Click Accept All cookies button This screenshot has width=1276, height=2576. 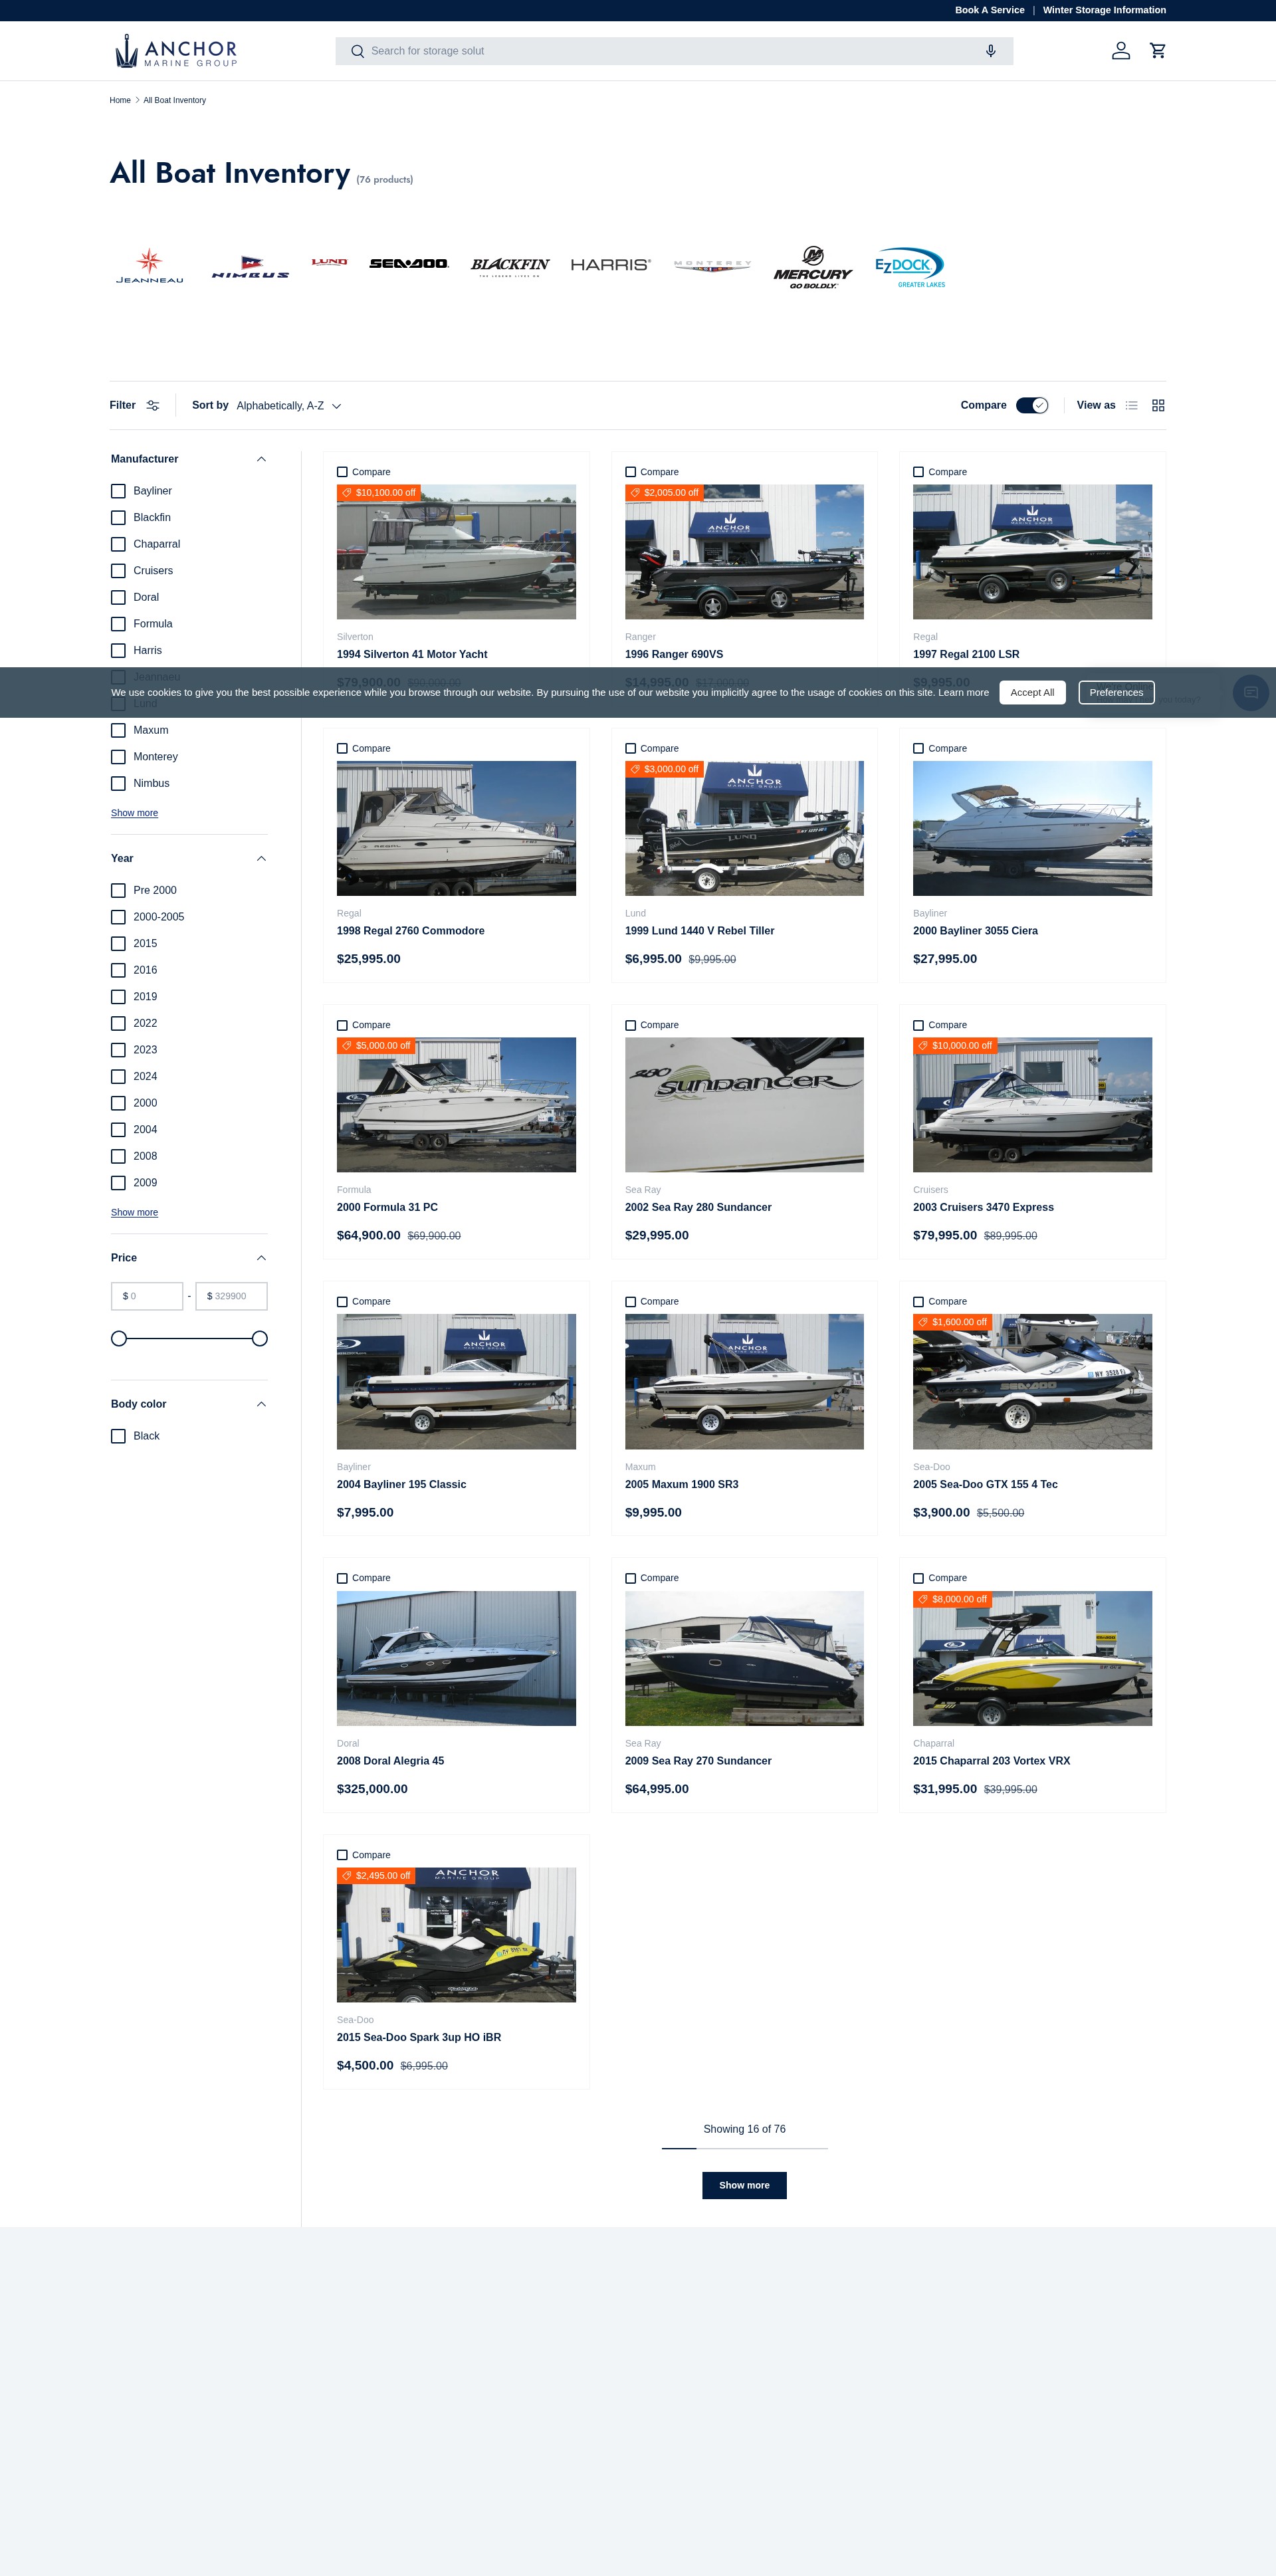click(1031, 693)
